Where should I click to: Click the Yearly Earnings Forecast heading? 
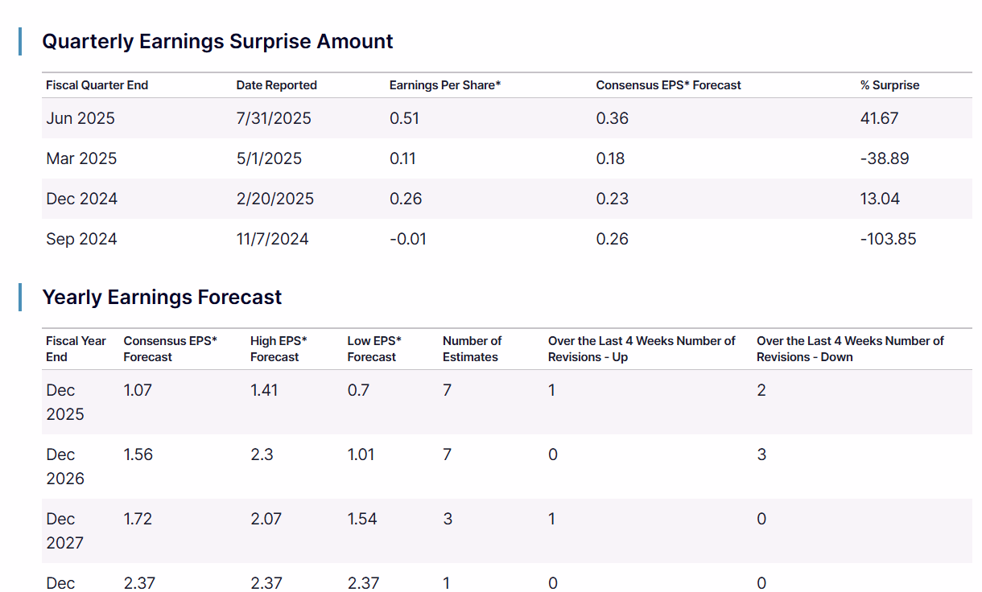pyautogui.click(x=162, y=297)
